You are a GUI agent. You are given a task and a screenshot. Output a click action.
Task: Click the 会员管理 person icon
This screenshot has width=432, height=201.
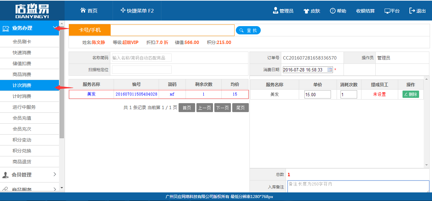click(6, 175)
